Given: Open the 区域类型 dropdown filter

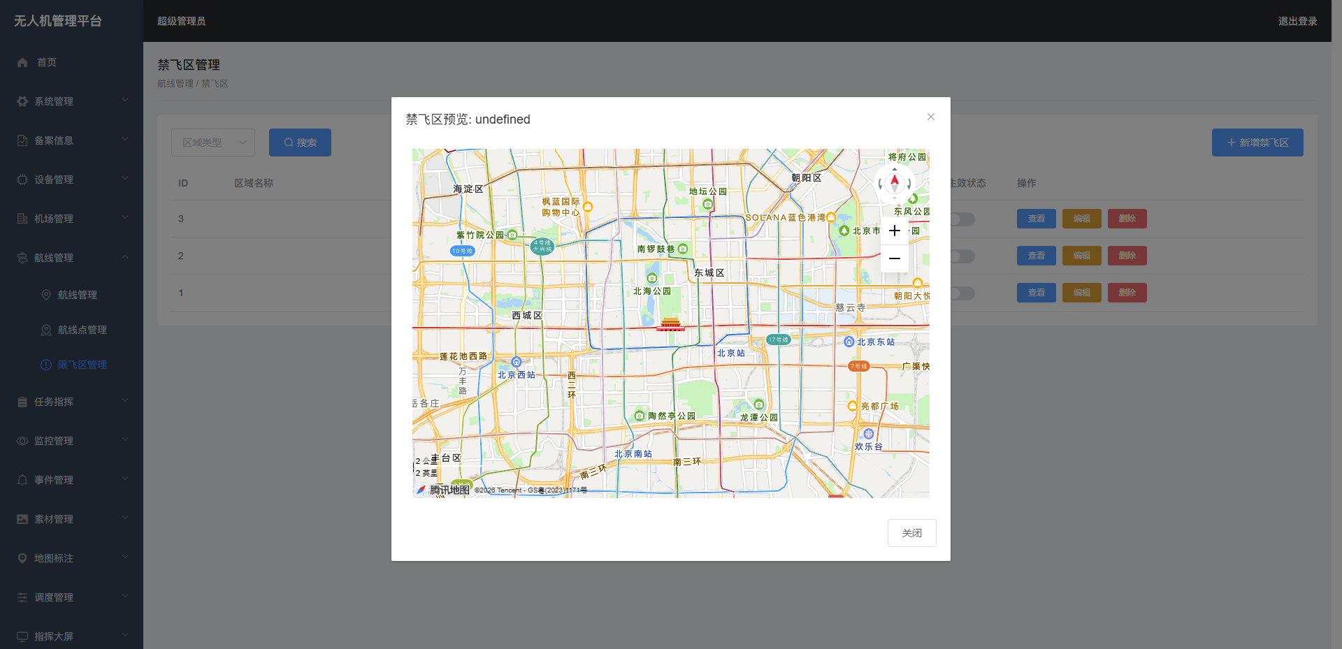Looking at the screenshot, I should point(212,143).
